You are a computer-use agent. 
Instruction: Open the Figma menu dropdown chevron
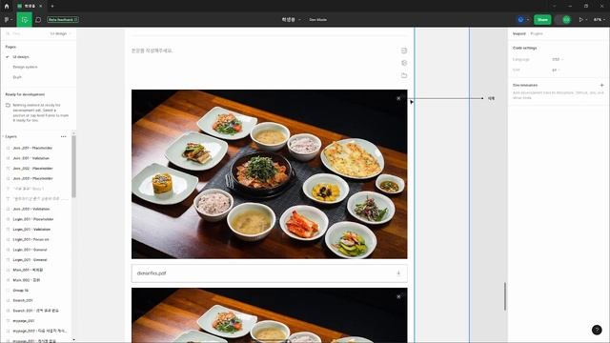11,19
